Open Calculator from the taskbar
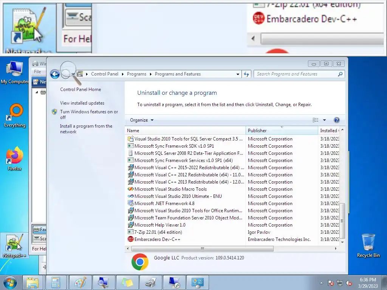This screenshot has height=290, width=387. (x=56, y=282)
